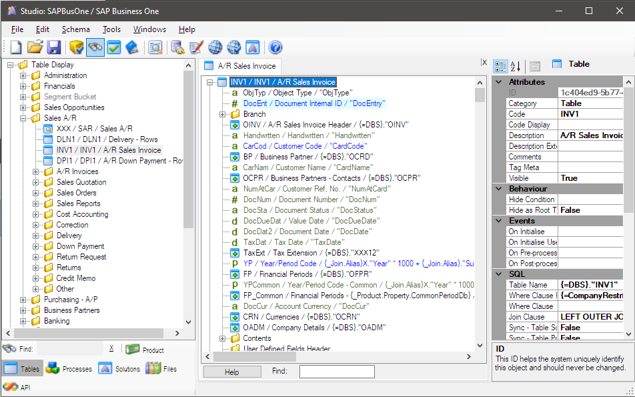This screenshot has height=397, width=635.
Task: Open the Schema menu
Action: tap(76, 29)
